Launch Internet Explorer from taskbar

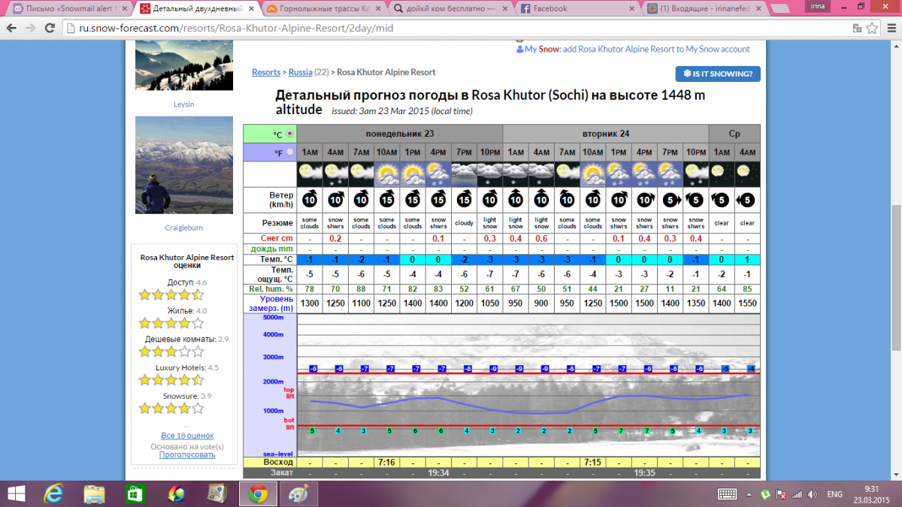click(x=55, y=493)
